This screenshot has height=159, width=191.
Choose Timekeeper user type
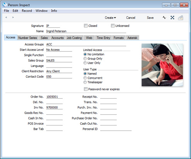(85, 82)
